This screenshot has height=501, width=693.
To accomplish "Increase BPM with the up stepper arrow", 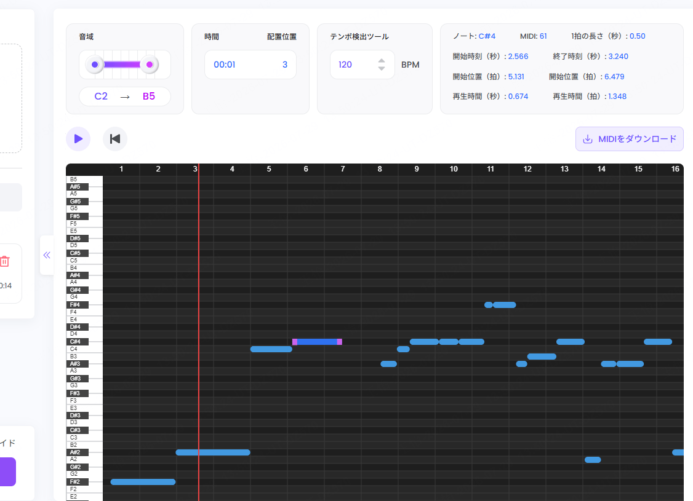I will [382, 61].
